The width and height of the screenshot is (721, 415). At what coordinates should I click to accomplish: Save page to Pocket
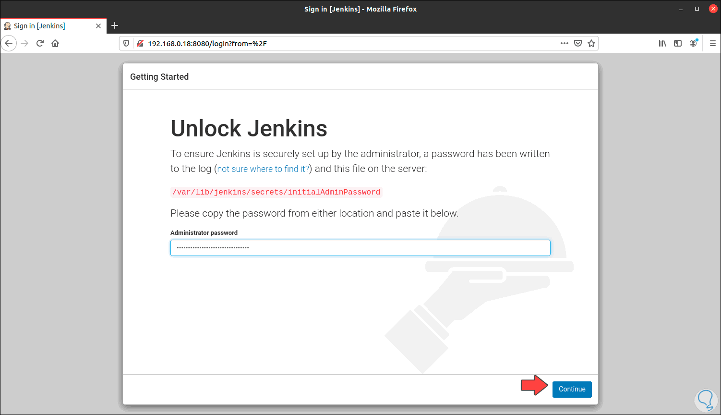(578, 43)
